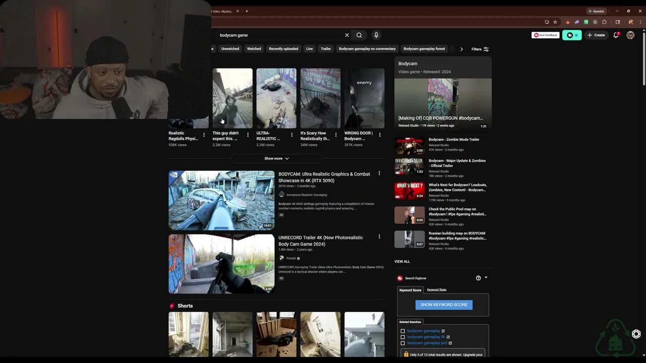Click VIEW ALL under Bodycam videos
646x363 pixels.
coord(402,262)
